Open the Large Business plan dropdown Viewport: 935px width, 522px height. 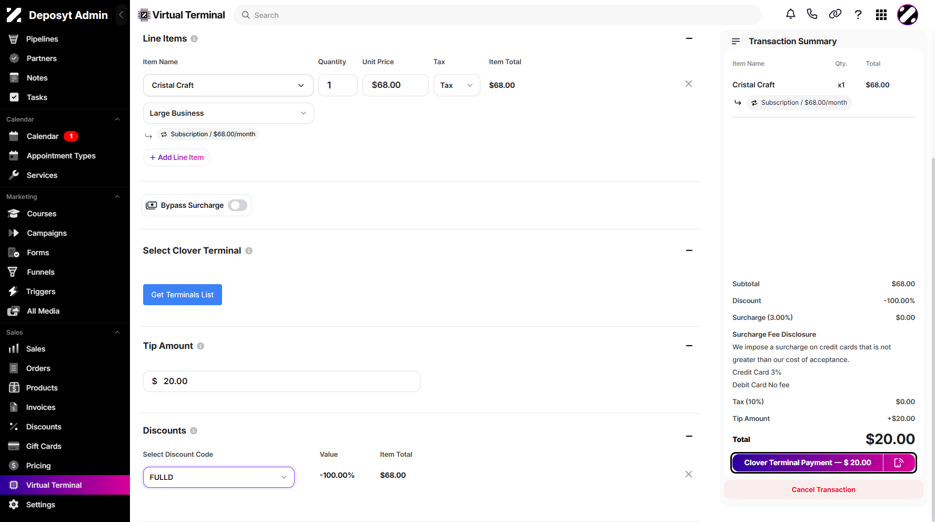[228, 113]
